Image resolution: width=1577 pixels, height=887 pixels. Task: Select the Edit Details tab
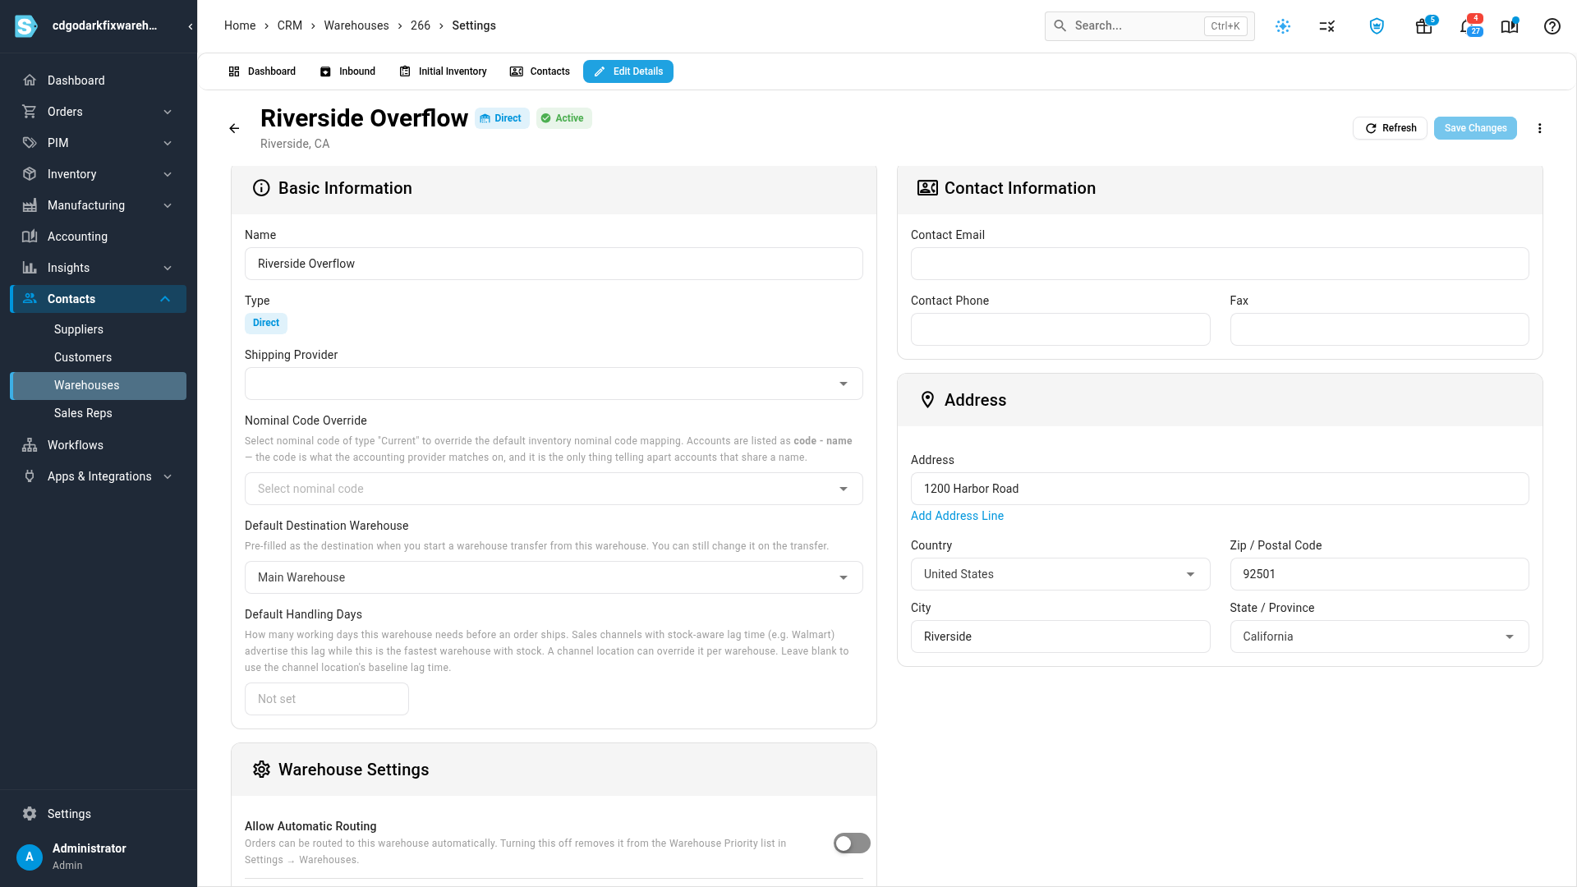[628, 71]
